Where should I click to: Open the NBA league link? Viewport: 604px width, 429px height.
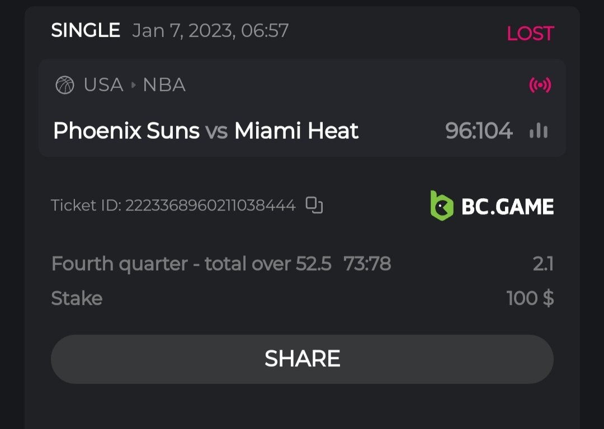point(164,85)
